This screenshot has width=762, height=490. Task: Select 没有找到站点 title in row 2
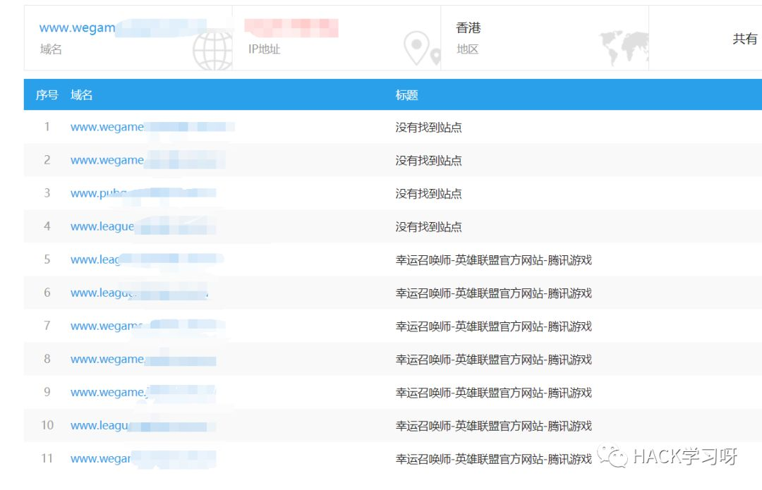(x=428, y=160)
